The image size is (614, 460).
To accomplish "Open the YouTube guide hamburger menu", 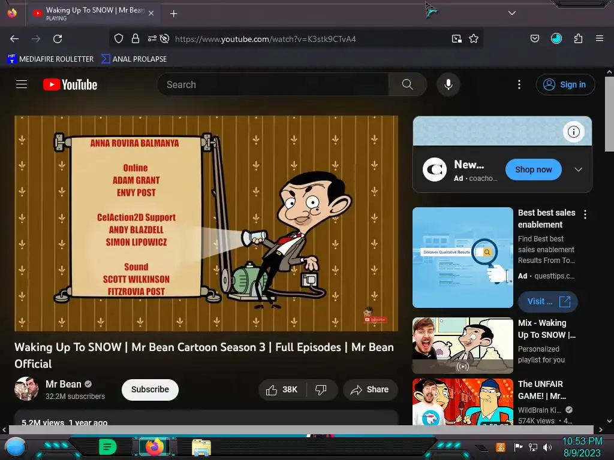I will pyautogui.click(x=22, y=84).
